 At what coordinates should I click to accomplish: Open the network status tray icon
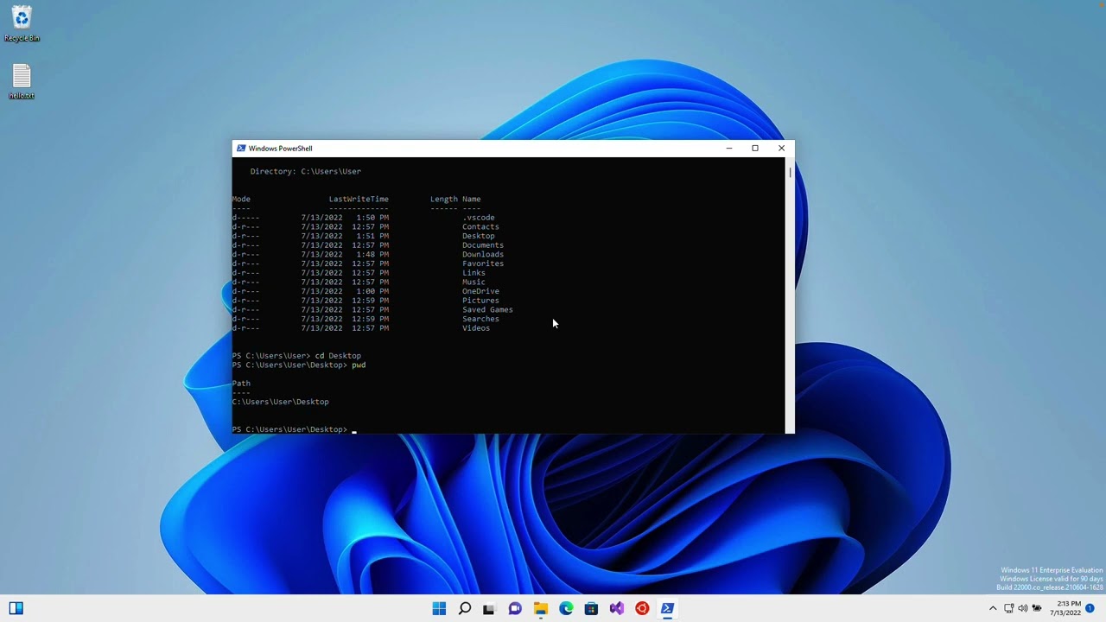click(x=1008, y=608)
